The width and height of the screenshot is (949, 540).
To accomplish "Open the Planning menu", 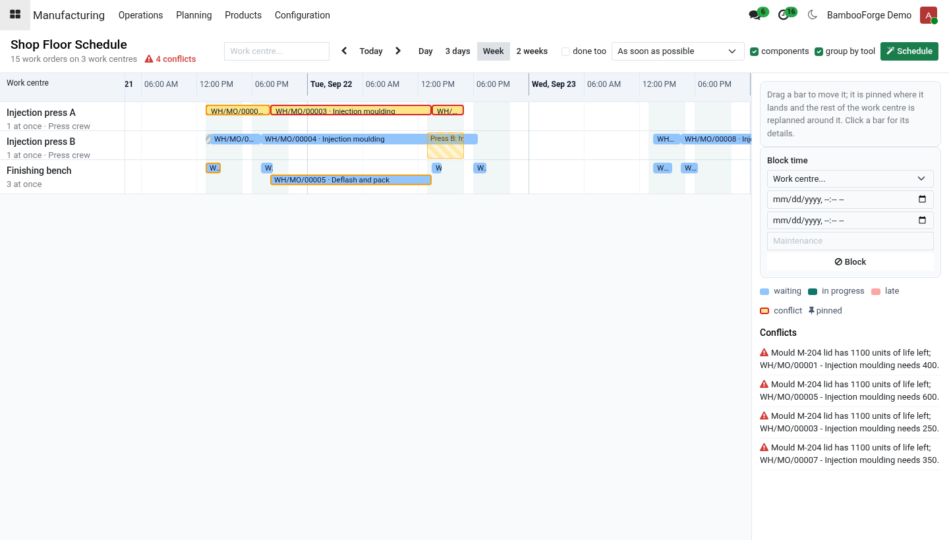I will pyautogui.click(x=194, y=15).
